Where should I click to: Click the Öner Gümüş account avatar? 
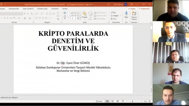pos(126,4)
